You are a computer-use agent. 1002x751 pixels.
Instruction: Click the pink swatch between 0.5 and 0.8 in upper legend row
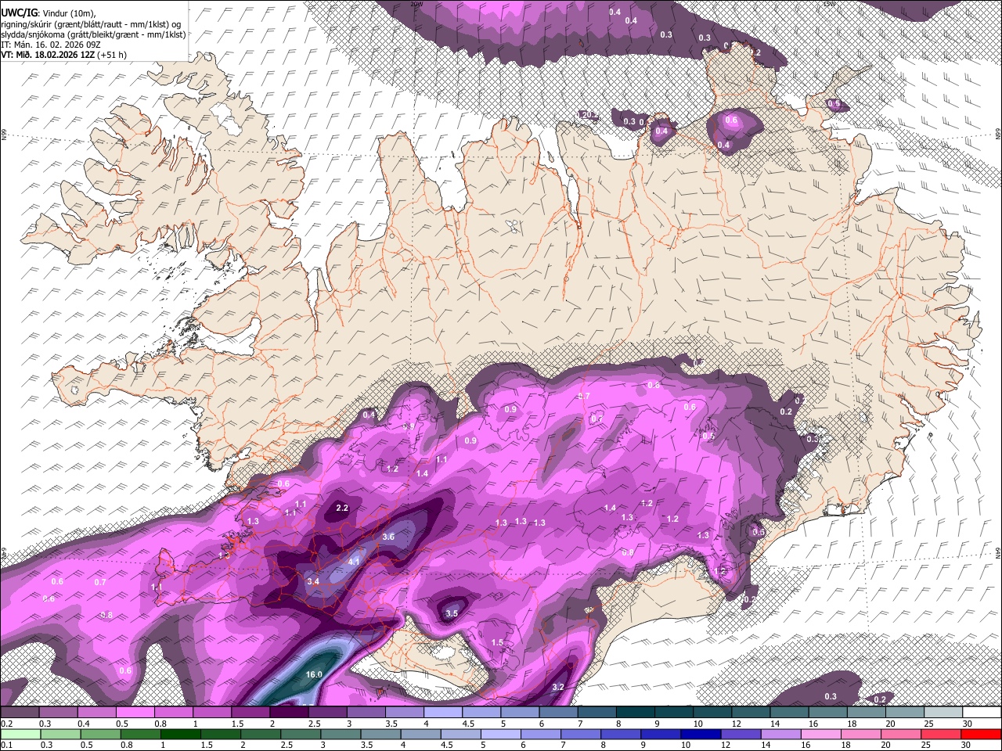(x=135, y=713)
